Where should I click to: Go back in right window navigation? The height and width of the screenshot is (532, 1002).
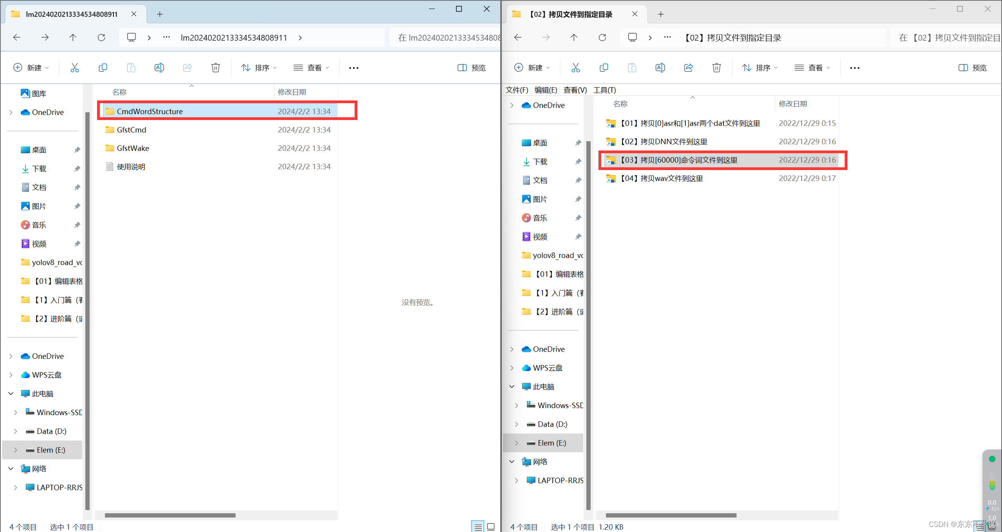pos(518,38)
